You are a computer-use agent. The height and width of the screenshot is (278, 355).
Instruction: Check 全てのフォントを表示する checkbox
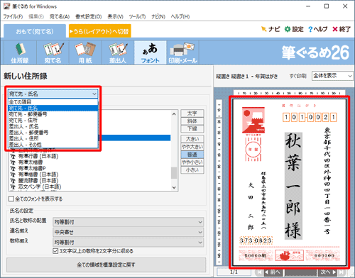click(11, 199)
